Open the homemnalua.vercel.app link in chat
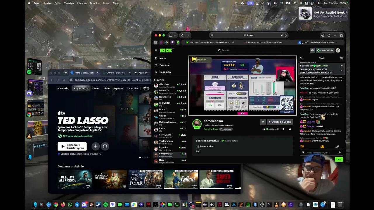Image resolution: width=374 pixels, height=210 pixels. pyautogui.click(x=316, y=72)
